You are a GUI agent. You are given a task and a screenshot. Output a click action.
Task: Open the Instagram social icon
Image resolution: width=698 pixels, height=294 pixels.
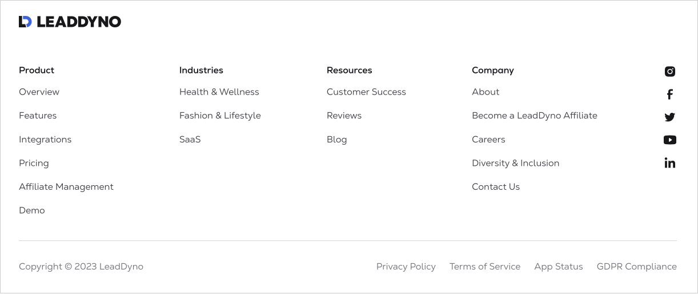(670, 71)
